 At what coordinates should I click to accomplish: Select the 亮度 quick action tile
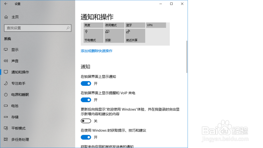click(93, 25)
